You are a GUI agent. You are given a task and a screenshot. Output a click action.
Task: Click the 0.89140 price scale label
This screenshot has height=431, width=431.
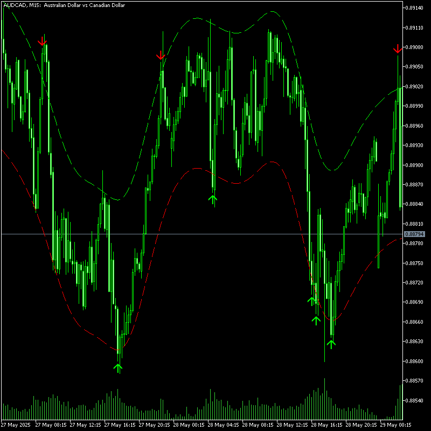coord(414,8)
